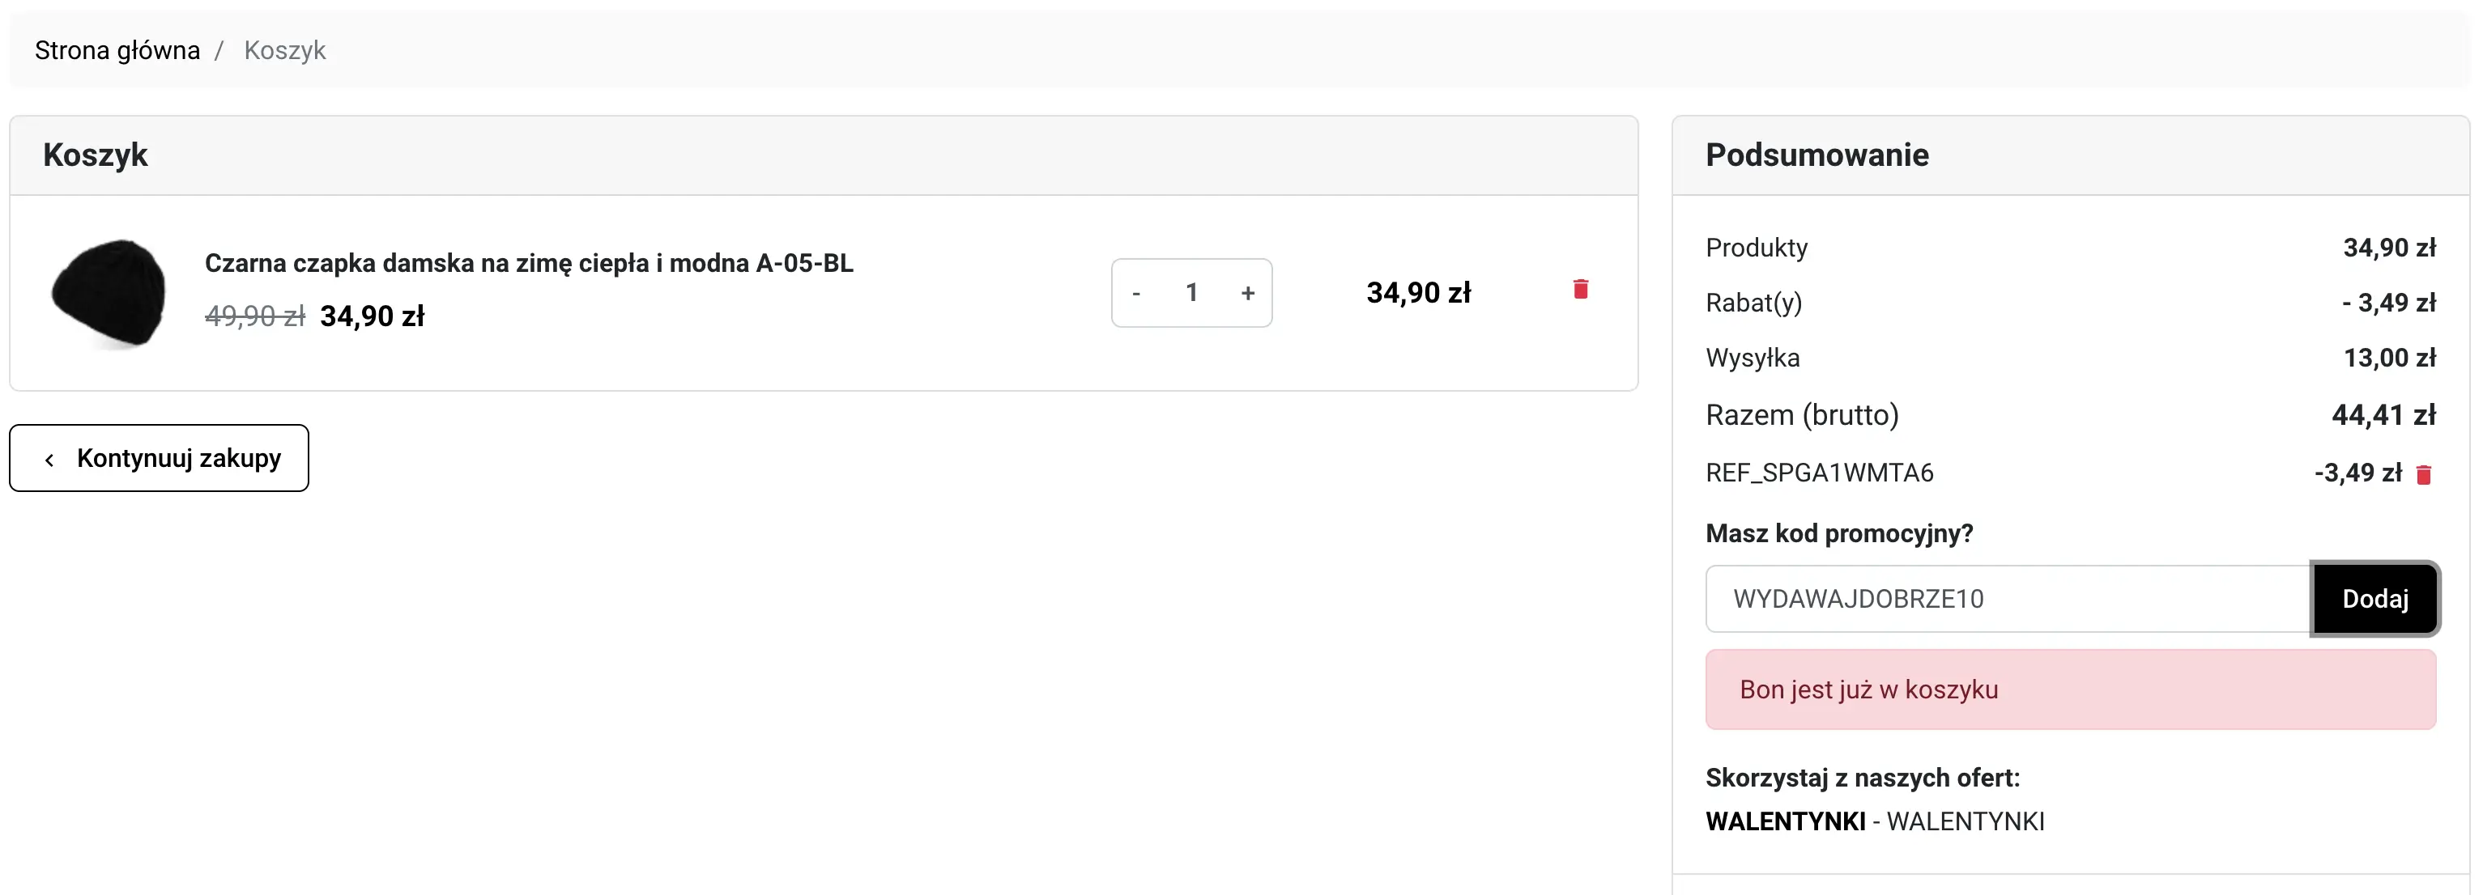The image size is (2483, 895).
Task: Click the Razem (brutto) total 44,41 zł
Action: coord(2383,415)
